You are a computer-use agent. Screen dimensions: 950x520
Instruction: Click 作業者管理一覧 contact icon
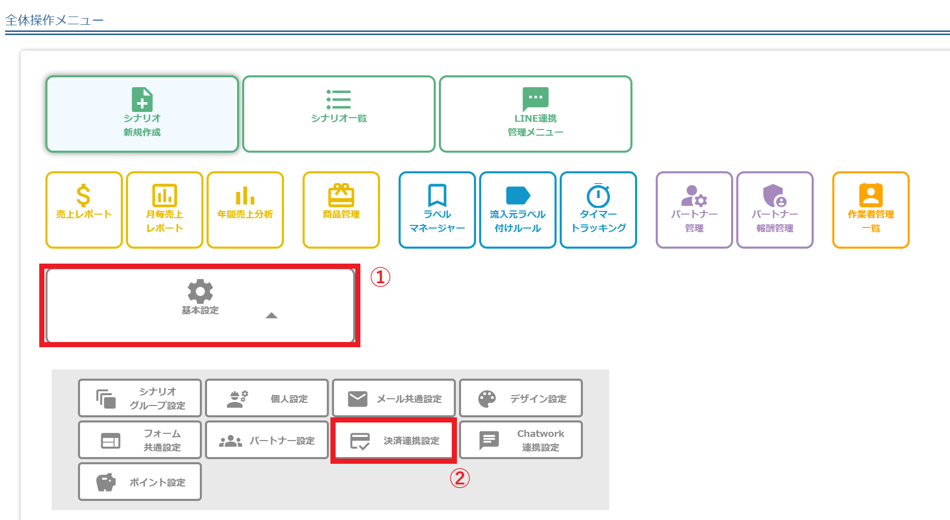870,196
